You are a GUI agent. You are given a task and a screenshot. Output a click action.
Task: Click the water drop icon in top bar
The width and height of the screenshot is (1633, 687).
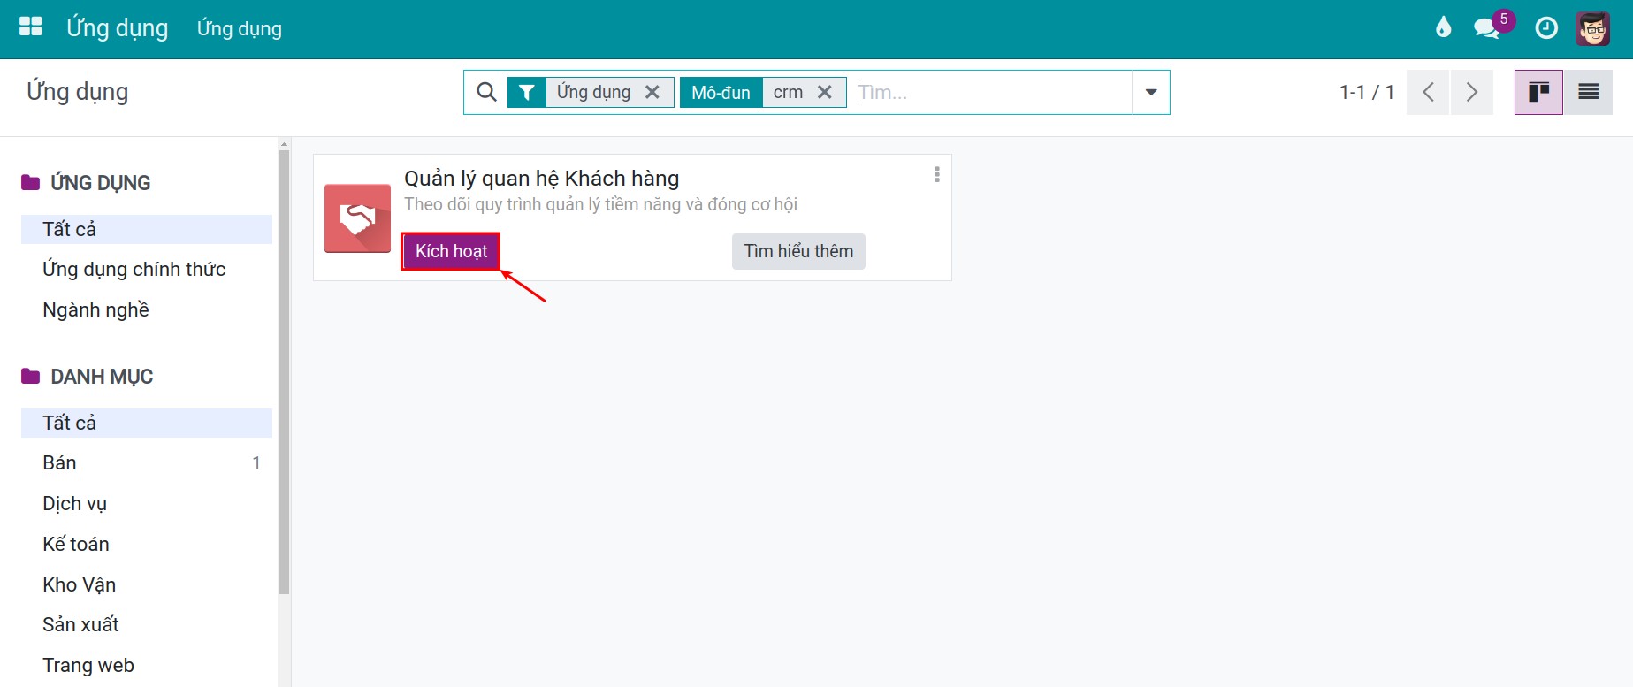[1444, 27]
